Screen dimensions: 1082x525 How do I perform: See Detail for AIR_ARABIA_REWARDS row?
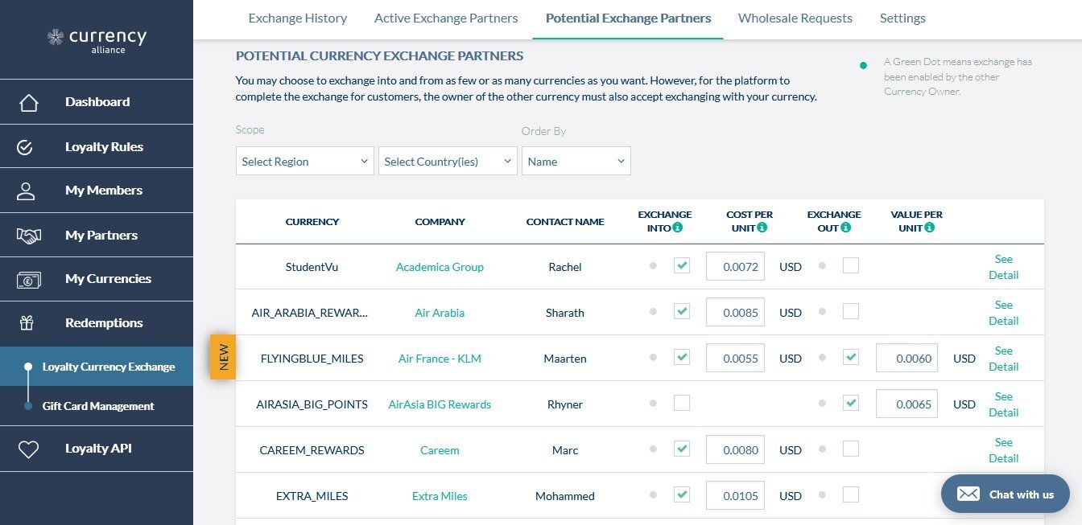1004,313
